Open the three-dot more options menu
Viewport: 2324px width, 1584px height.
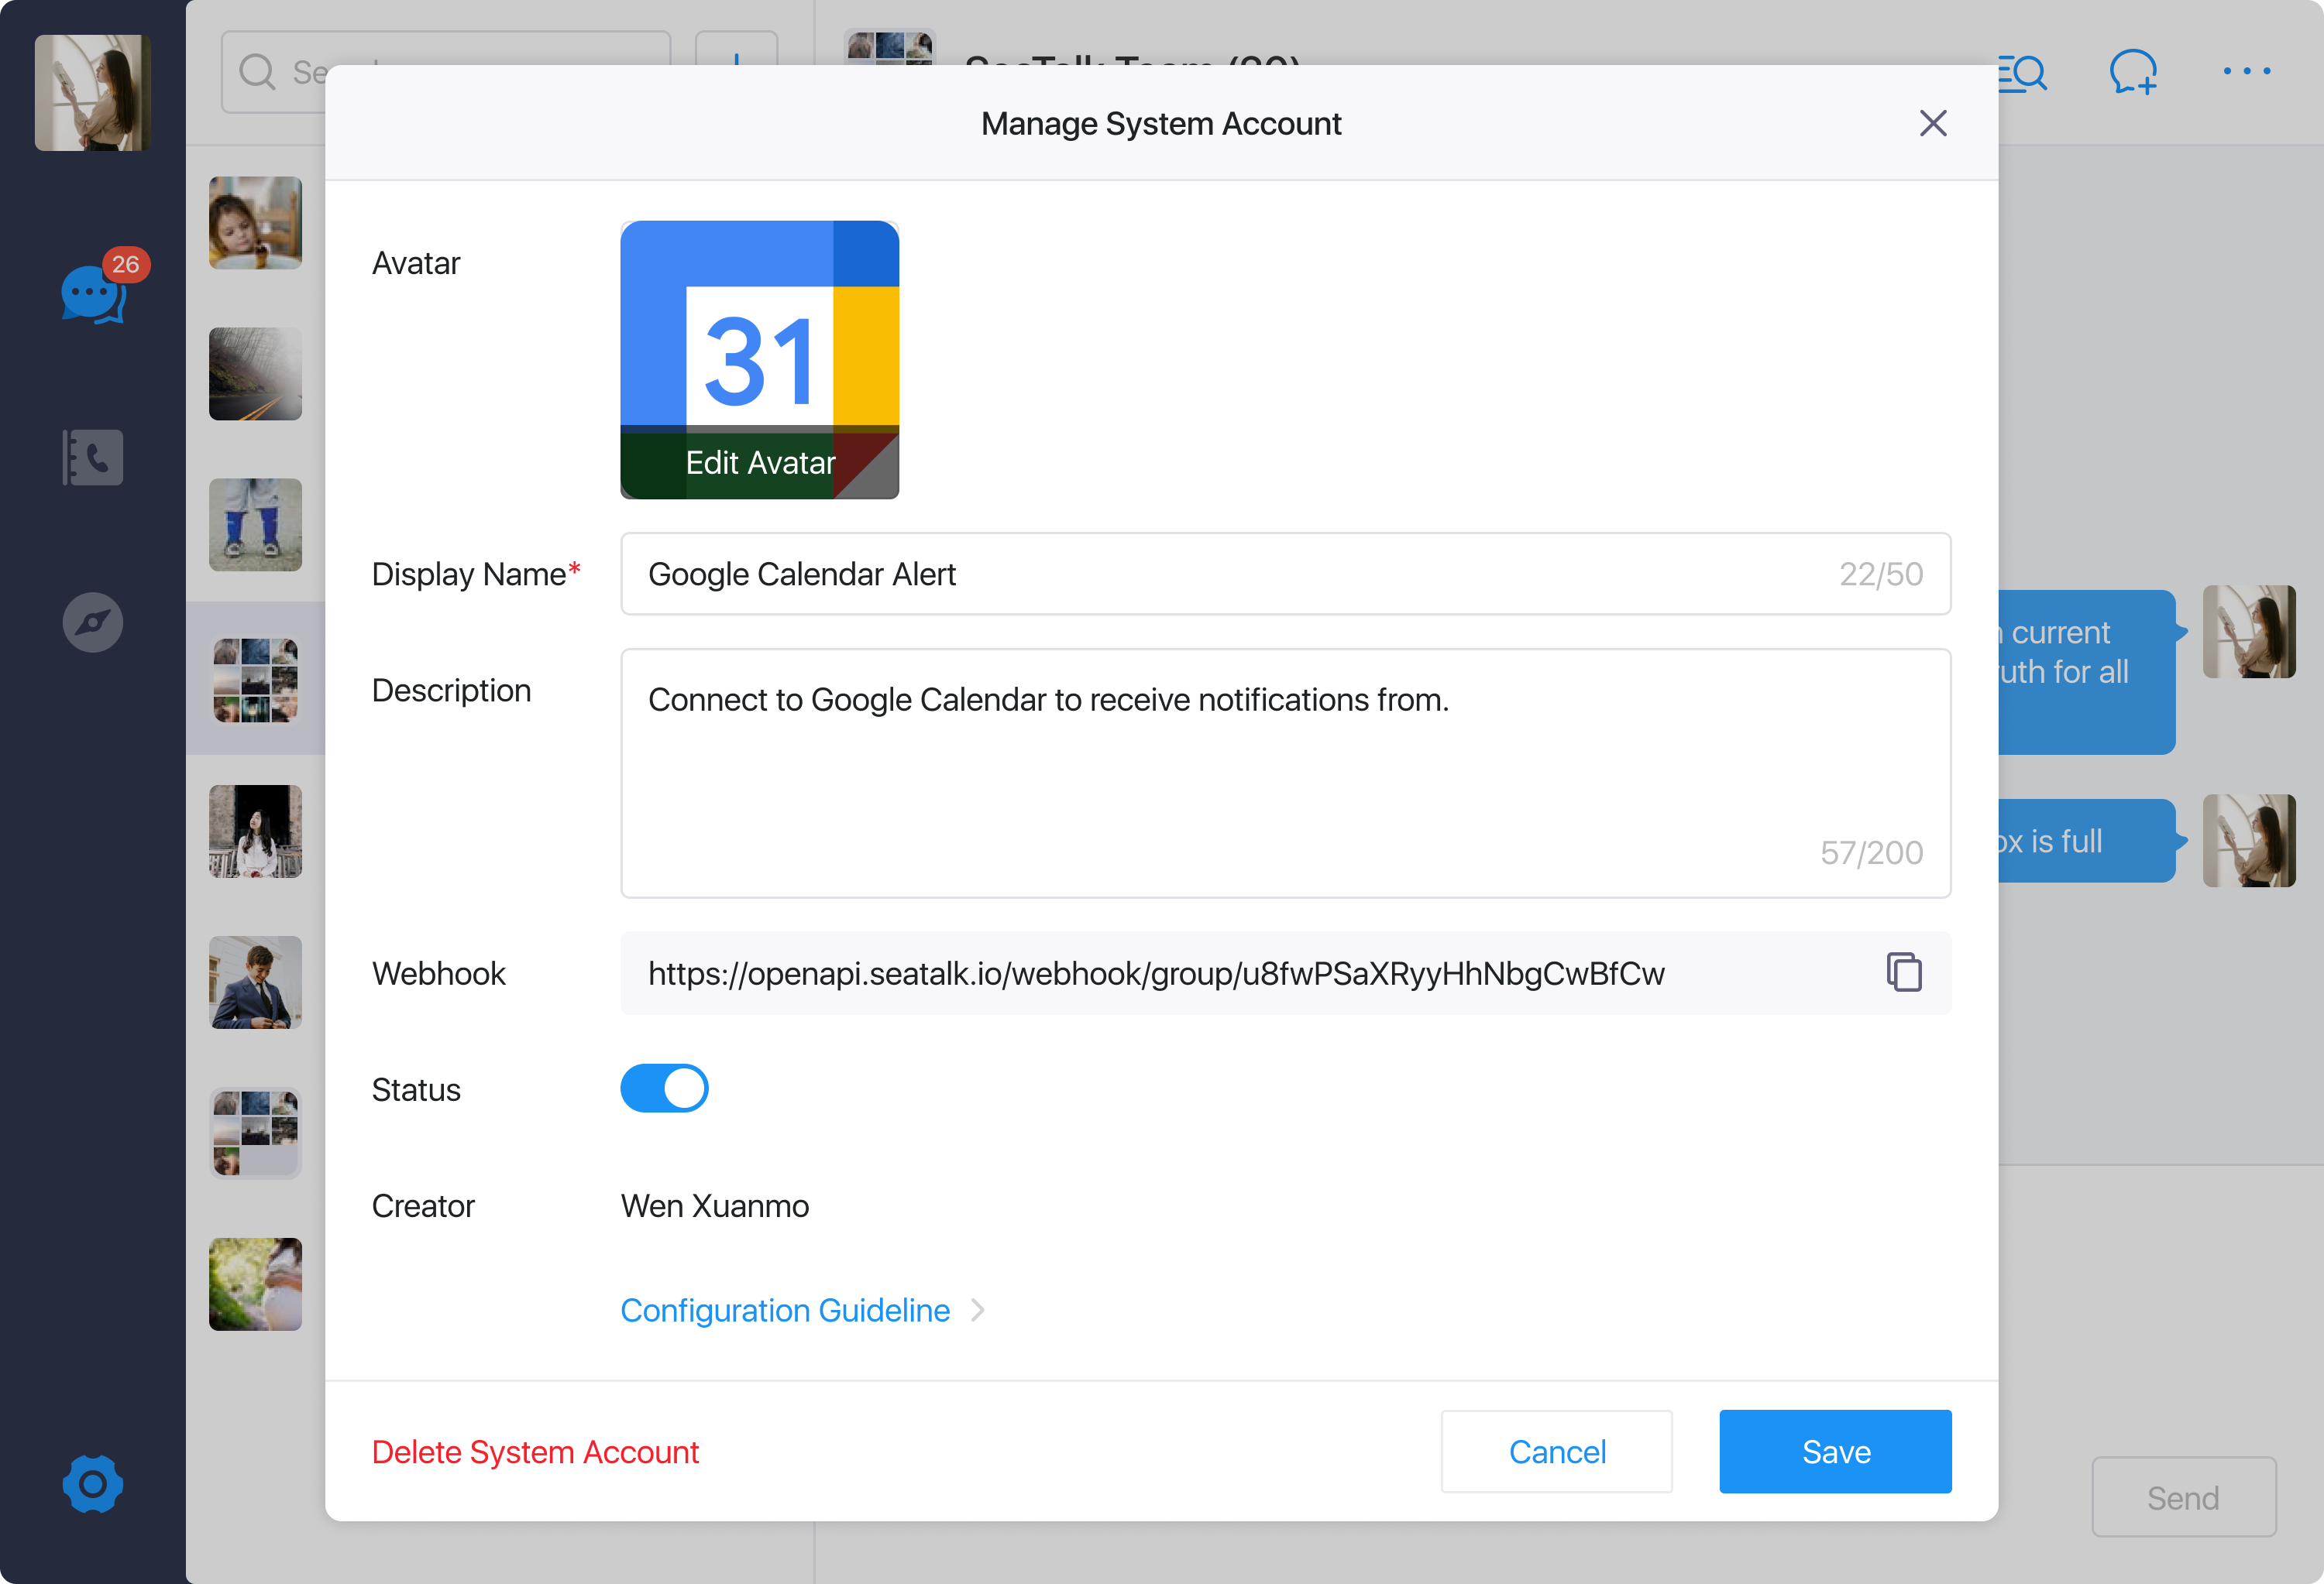(x=2247, y=71)
